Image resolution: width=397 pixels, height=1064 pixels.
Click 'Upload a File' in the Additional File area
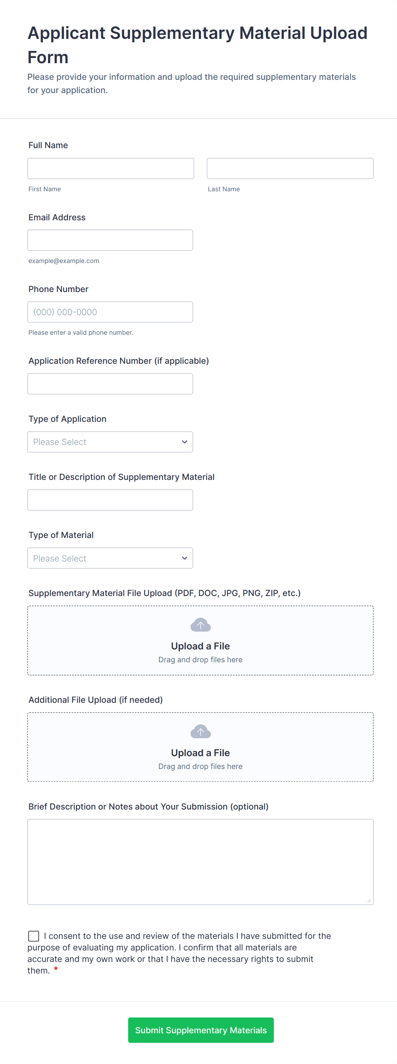click(x=200, y=753)
